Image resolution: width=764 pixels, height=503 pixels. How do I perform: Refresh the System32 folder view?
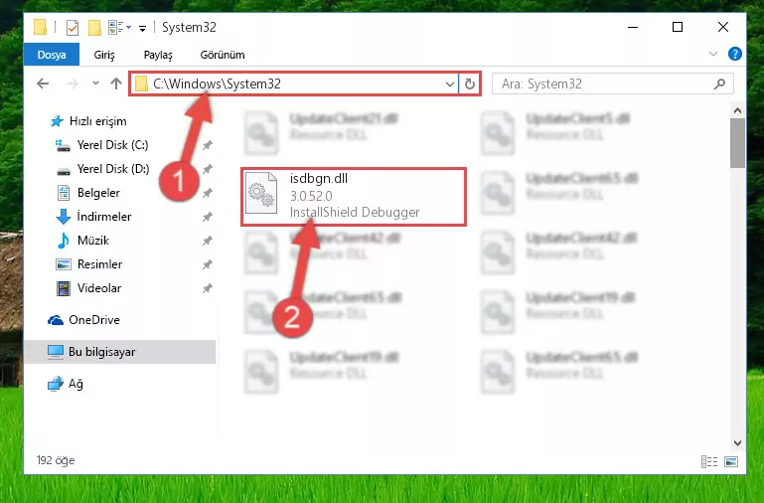pos(470,84)
